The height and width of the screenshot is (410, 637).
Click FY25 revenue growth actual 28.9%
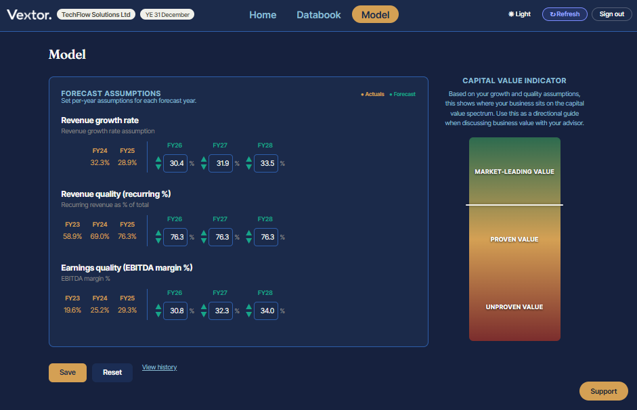coord(127,163)
